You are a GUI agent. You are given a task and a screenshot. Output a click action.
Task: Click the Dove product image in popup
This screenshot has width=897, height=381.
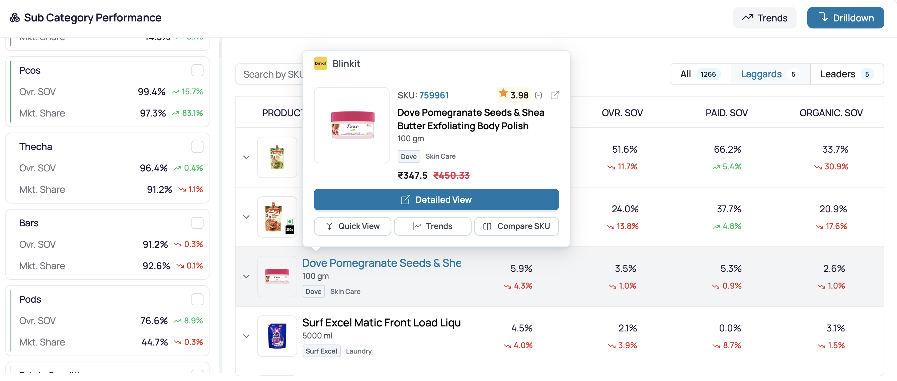click(x=352, y=125)
